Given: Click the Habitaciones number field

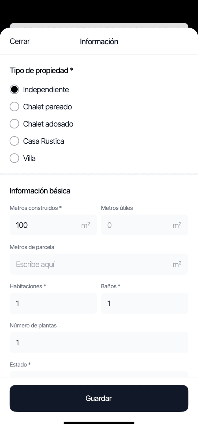Looking at the screenshot, I should point(53,303).
